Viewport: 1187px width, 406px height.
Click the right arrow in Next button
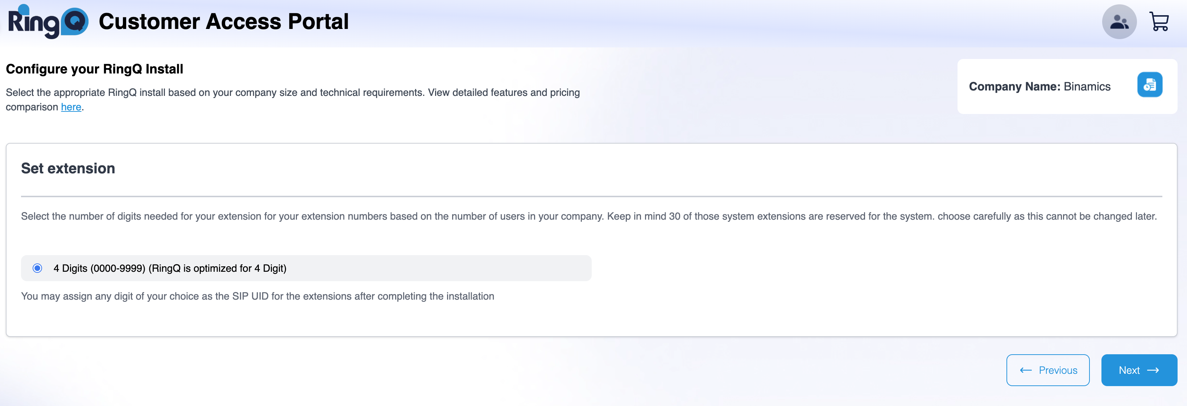point(1153,370)
